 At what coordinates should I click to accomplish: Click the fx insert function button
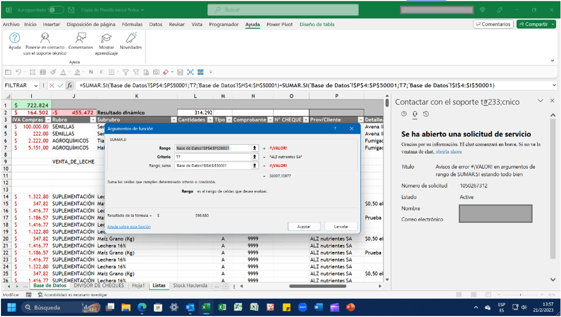click(x=70, y=86)
